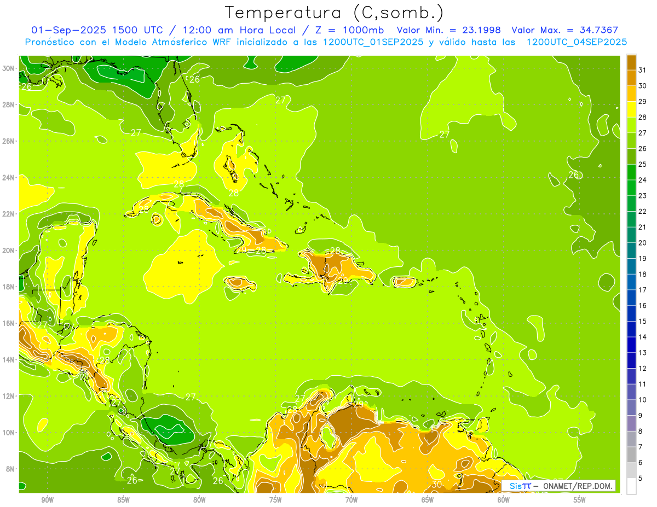Viewport: 657px width, 507px height.
Task: Click the "Valor Max. = 34.7367" text
Action: tap(565, 30)
